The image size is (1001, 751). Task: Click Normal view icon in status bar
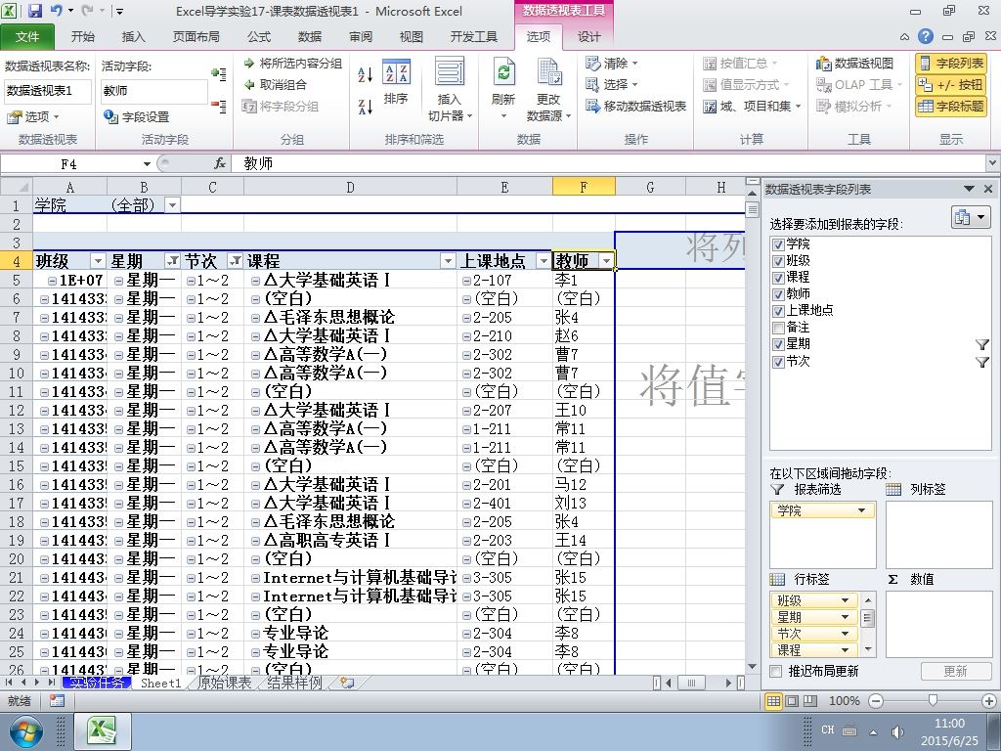point(773,701)
